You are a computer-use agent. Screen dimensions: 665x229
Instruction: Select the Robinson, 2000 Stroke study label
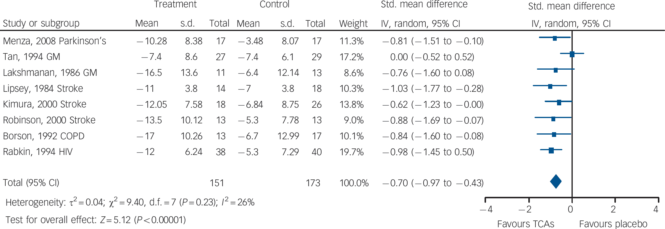[49, 120]
